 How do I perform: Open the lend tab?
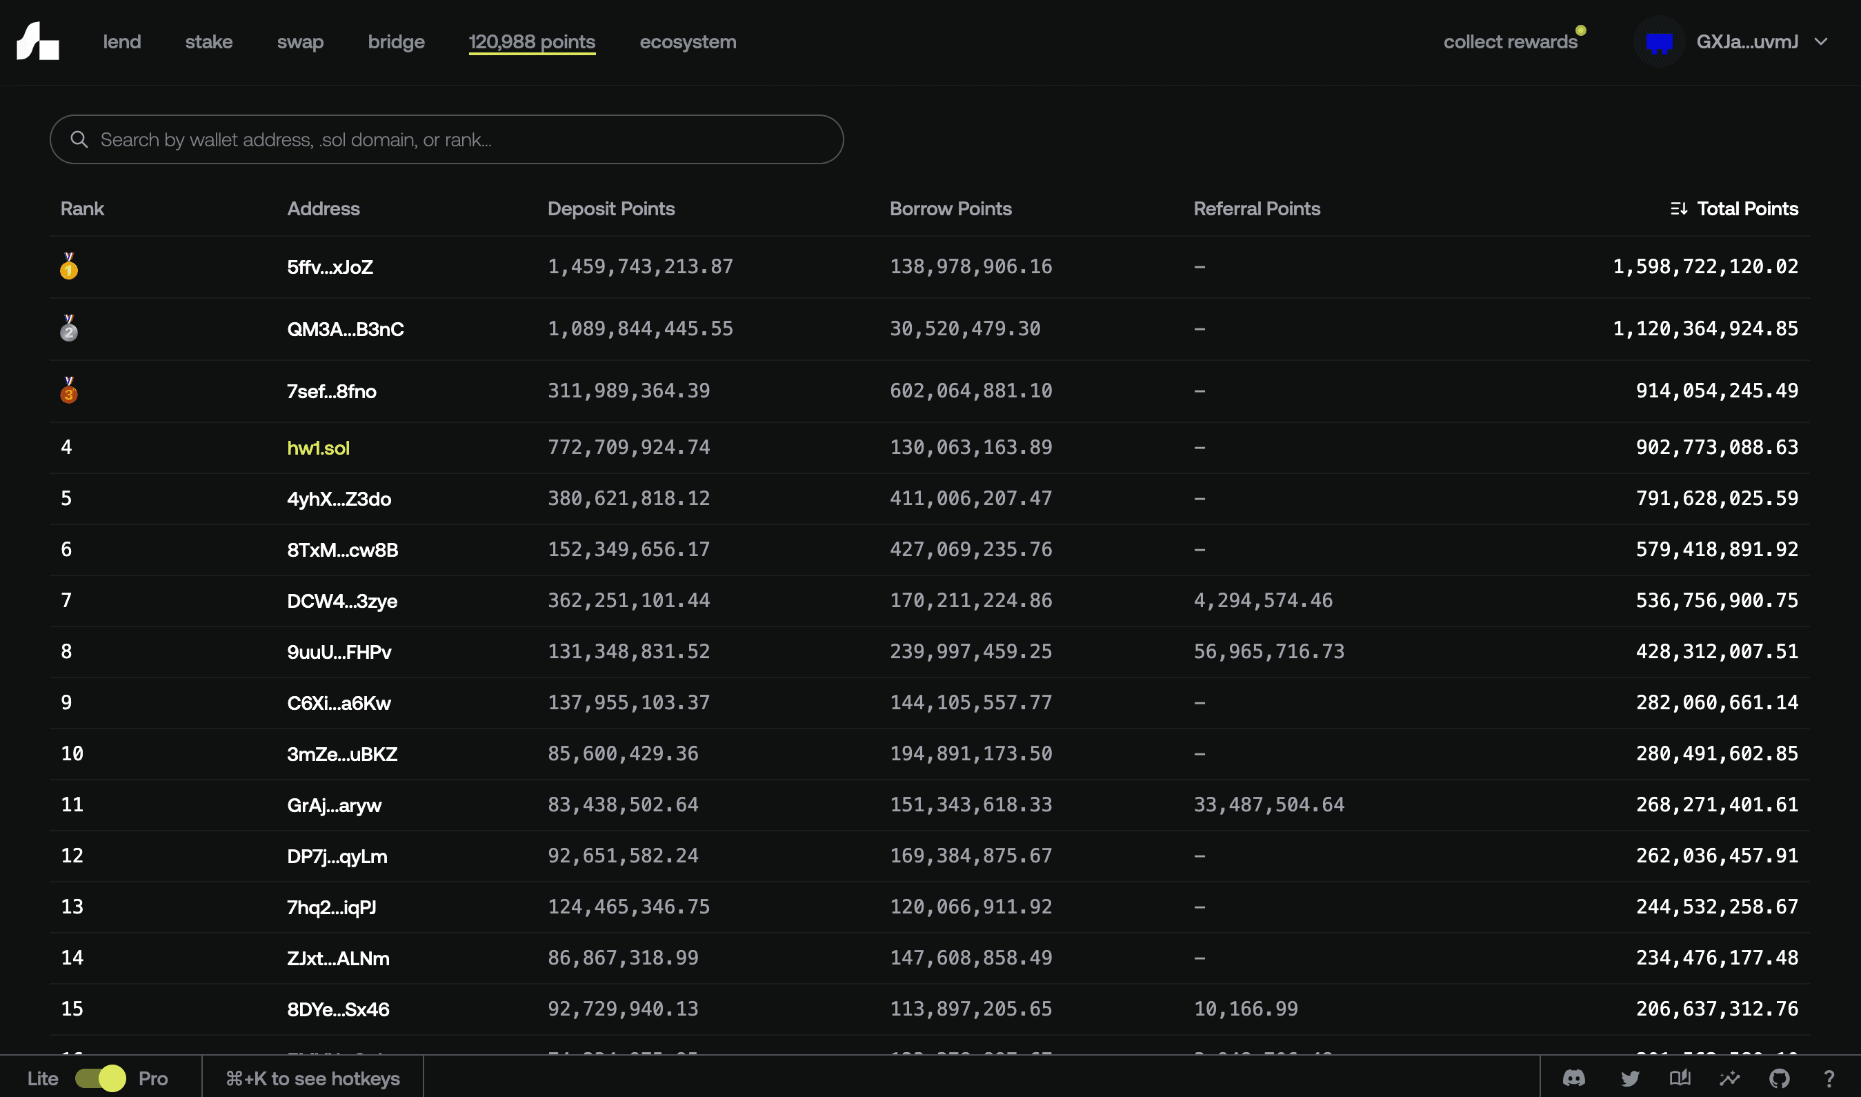point(122,42)
